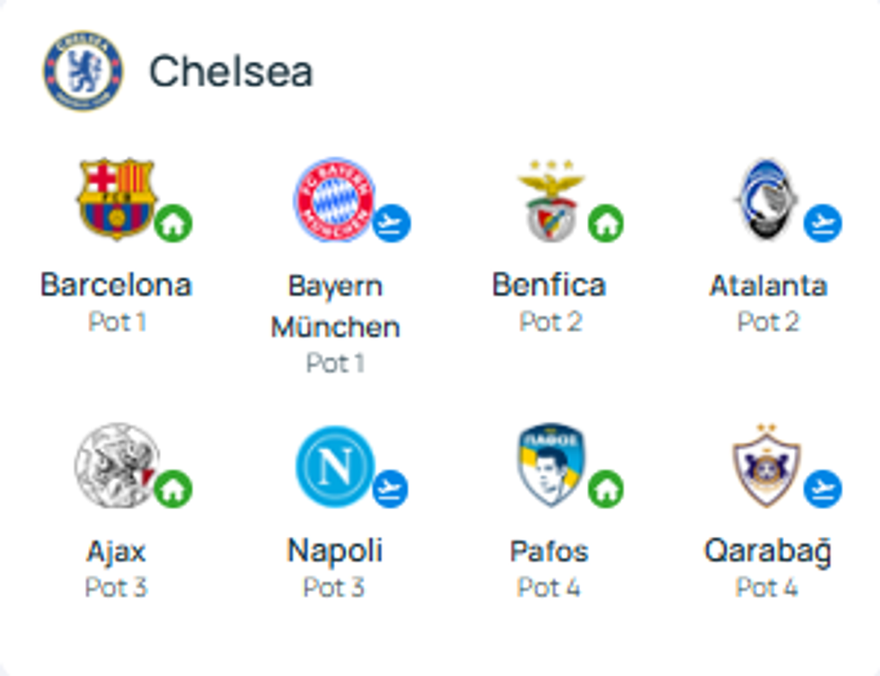Click the Pot 2 label under Benfica
Image resolution: width=880 pixels, height=676 pixels.
(x=550, y=321)
